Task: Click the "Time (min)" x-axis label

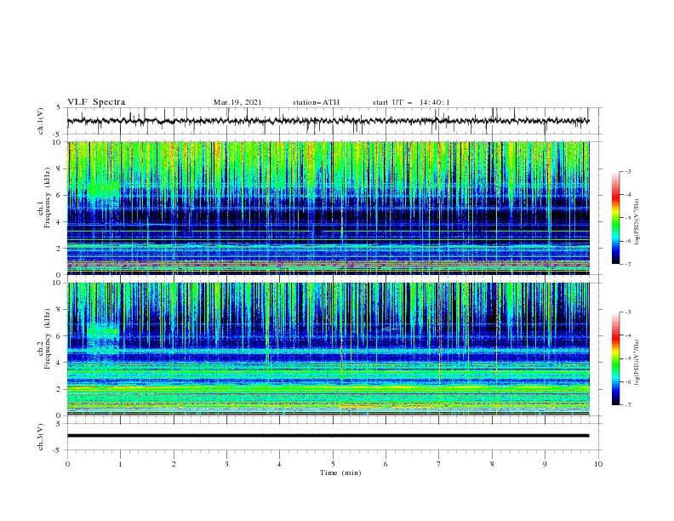Action: point(340,472)
